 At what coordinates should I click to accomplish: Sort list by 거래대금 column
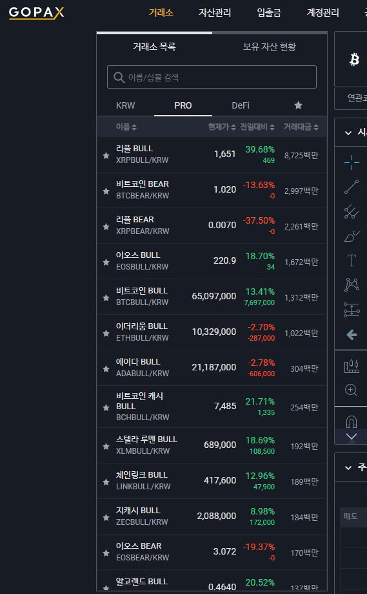301,127
